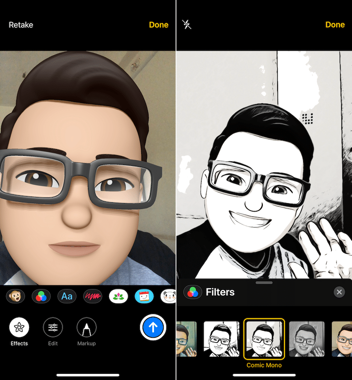The image size is (352, 380).
Task: Tap Done on the Memoji photo screen
Action: (x=158, y=25)
